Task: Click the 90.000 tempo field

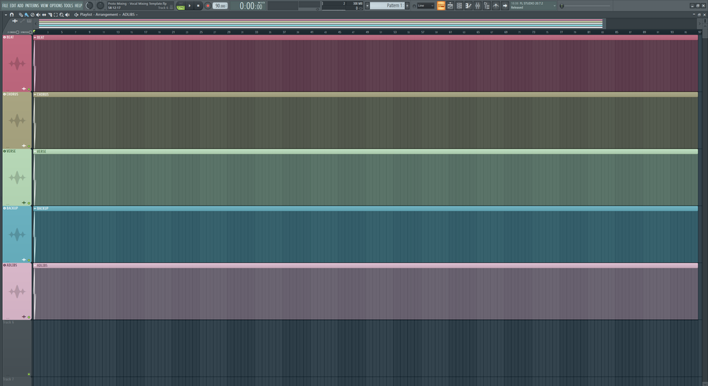Action: (220, 6)
